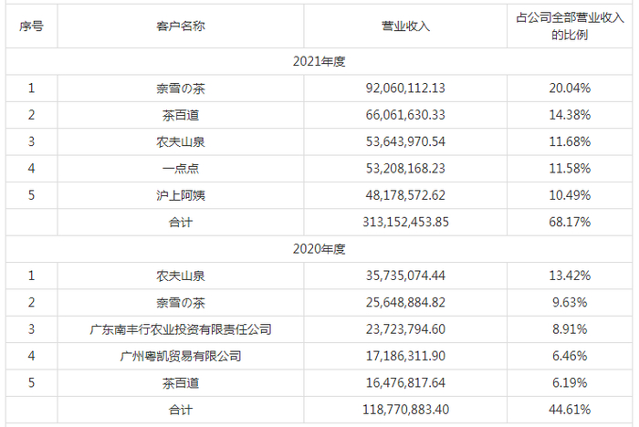Select the 一点点 customer cell
This screenshot has width=639, height=427.
pos(181,169)
